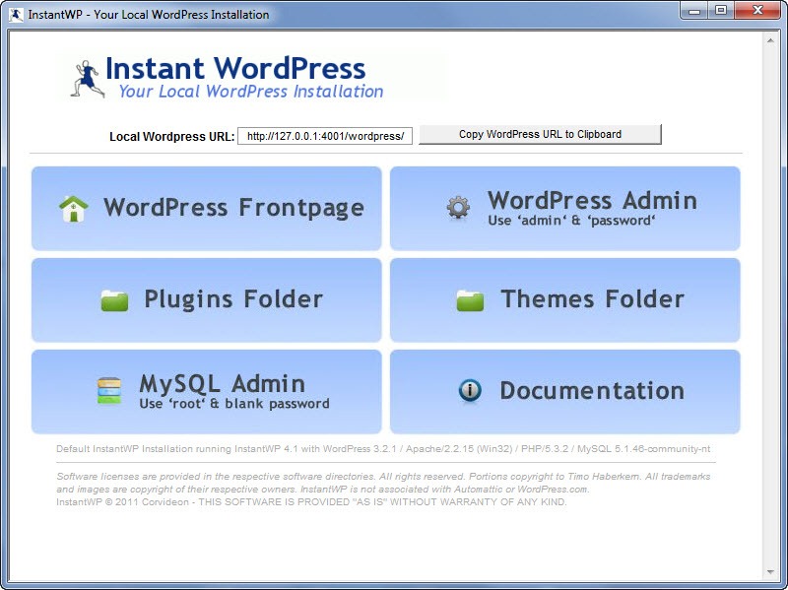Viewport: 788px width, 590px height.
Task: Click the 'InstantWP © 2011 Corvideon' copyright line
Action: coord(311,502)
